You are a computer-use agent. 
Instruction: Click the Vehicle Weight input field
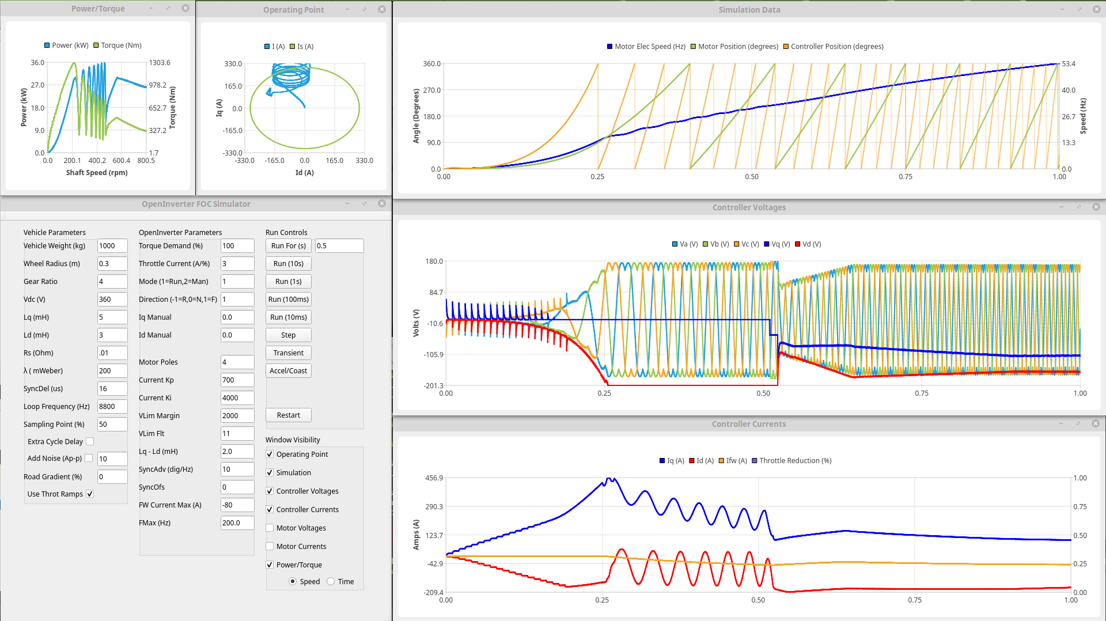pos(112,246)
